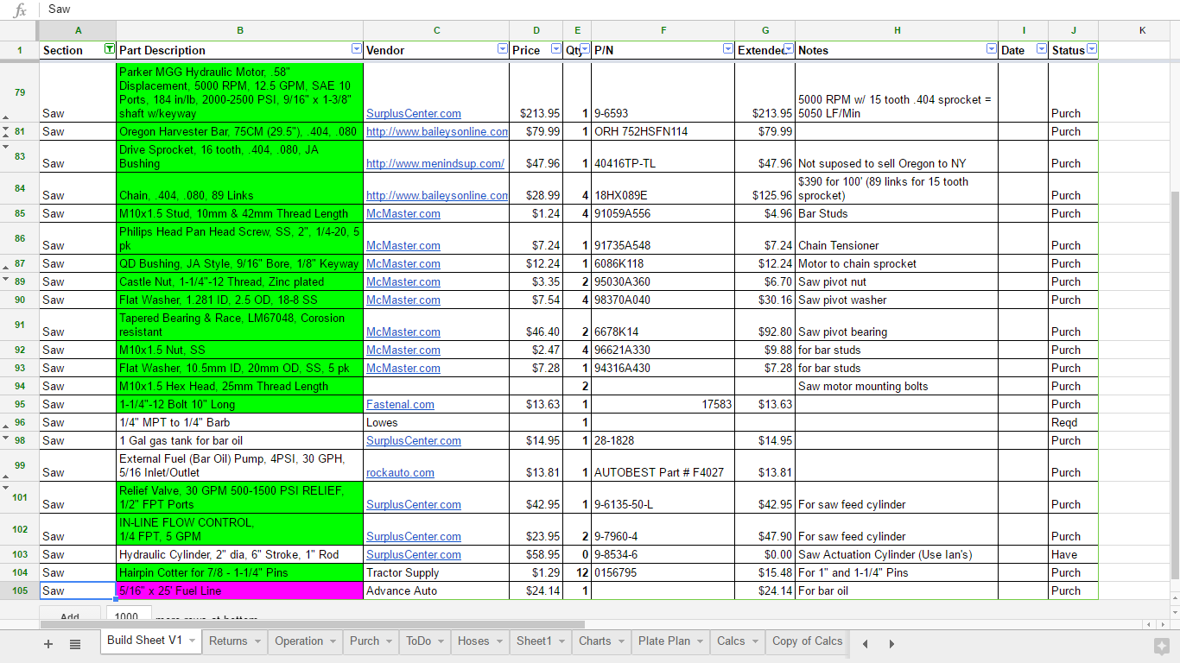Click the Add rows button
Screen dimensions: 1180x663
tap(70, 616)
